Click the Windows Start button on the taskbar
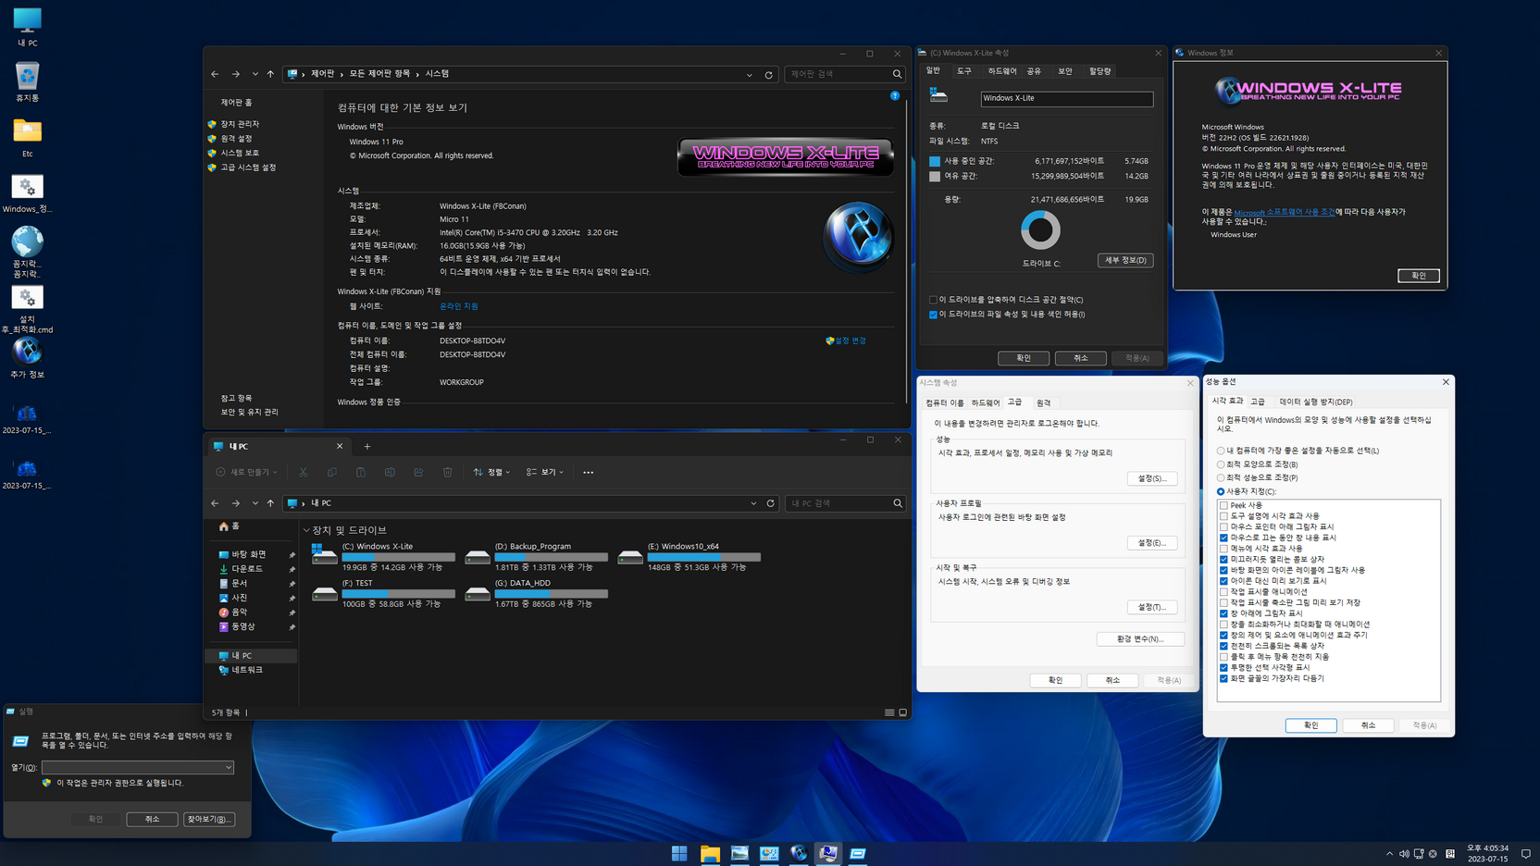This screenshot has width=1540, height=866. coord(679,853)
